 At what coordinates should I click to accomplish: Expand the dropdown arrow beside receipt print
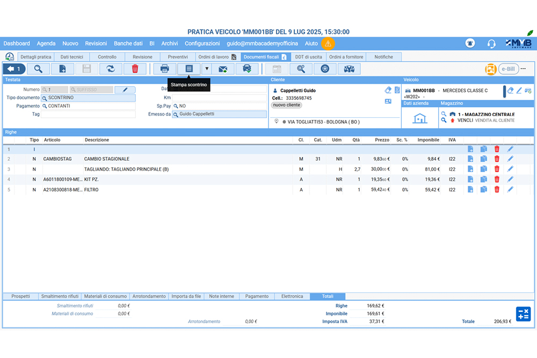(206, 69)
